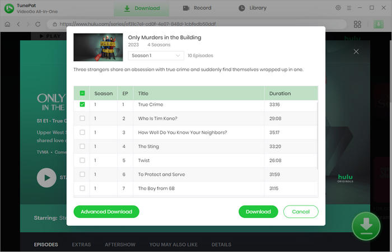Click the grid apps icon
The image size is (392, 252).
point(357,24)
